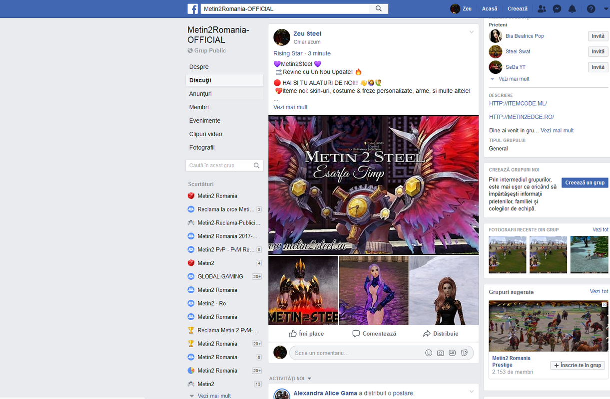Open HTTP://METIN2EDGE.RO/ link
The image size is (610, 399).
coord(522,117)
